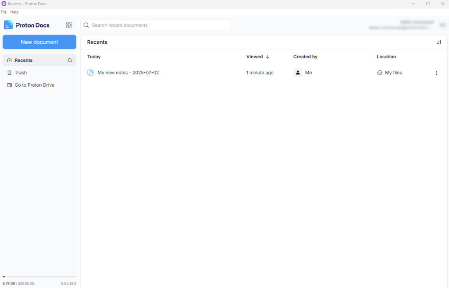
Task: Create a New document
Action: click(39, 42)
